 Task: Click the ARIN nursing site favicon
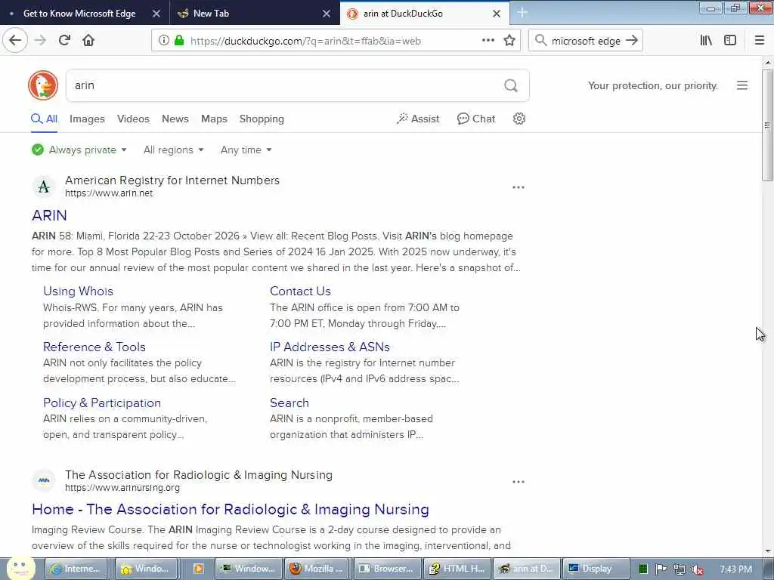pos(44,480)
